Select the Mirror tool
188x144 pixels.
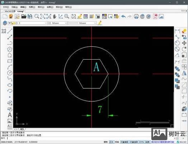(184, 73)
